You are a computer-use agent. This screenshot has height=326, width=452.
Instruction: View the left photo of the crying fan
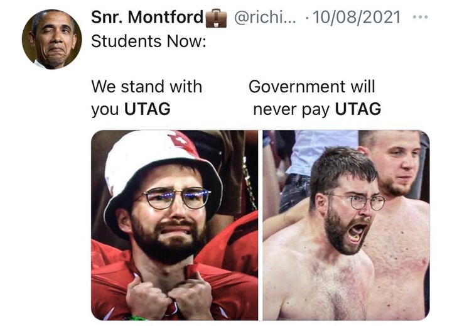point(175,225)
